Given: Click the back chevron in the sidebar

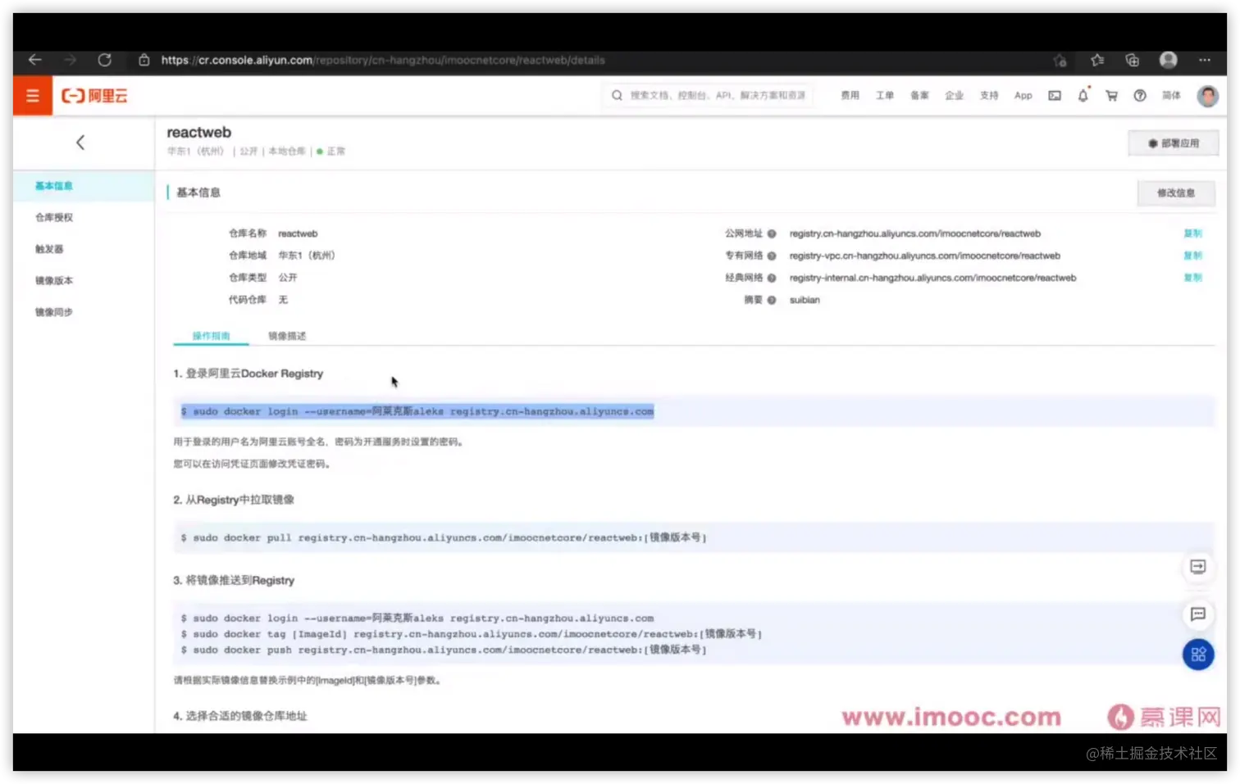Looking at the screenshot, I should [80, 143].
